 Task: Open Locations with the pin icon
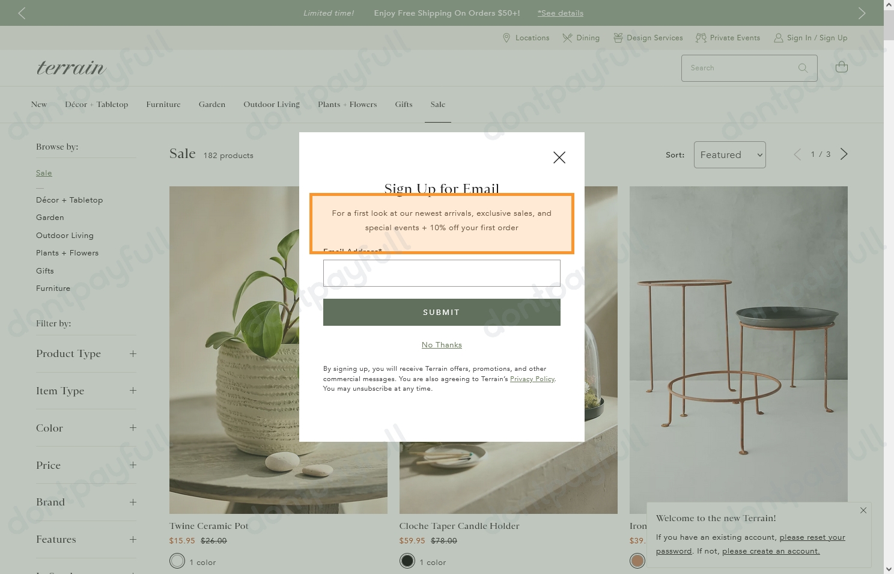pyautogui.click(x=526, y=38)
